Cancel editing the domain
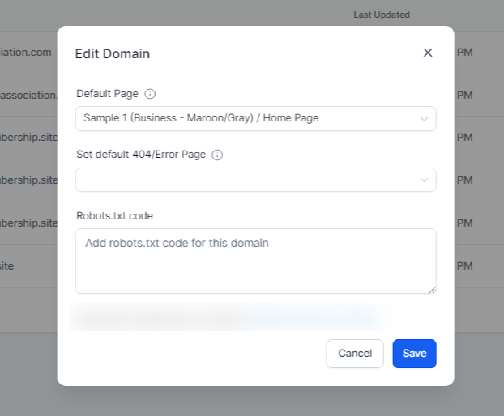 [355, 354]
